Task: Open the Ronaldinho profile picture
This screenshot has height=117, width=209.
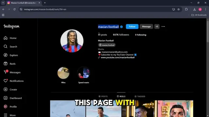Action: point(72,41)
